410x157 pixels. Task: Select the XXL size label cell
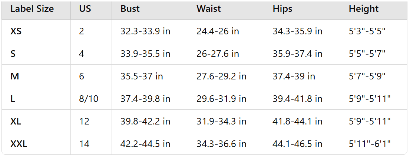click(x=19, y=144)
